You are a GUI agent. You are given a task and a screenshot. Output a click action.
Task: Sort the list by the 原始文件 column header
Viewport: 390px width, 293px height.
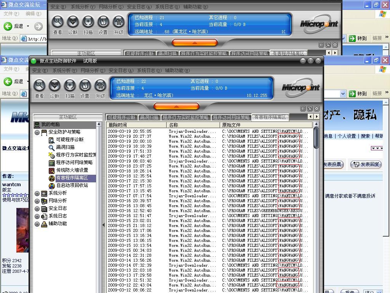266,125
